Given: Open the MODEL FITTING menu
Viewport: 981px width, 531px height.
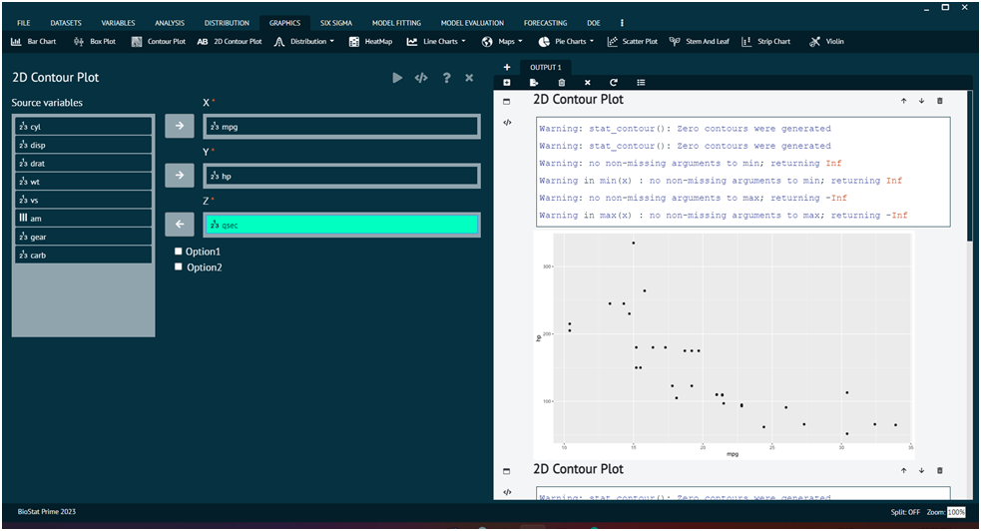Looking at the screenshot, I should [396, 23].
